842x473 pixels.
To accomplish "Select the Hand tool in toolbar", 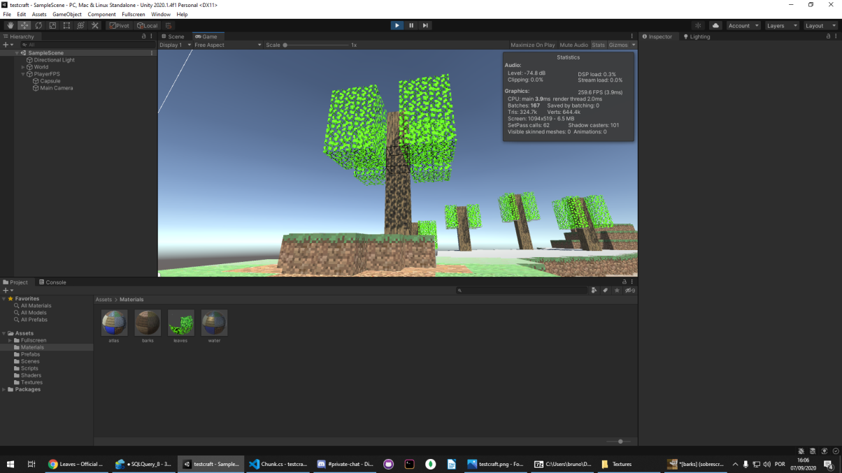I will click(10, 25).
